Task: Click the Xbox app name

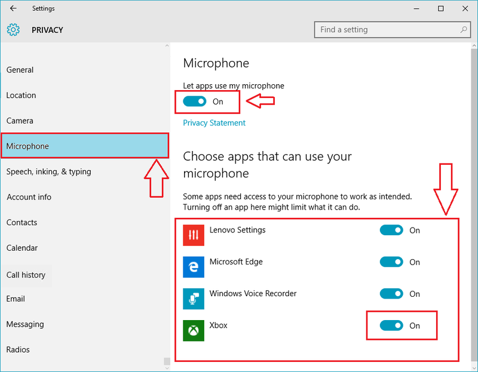Action: pos(218,325)
